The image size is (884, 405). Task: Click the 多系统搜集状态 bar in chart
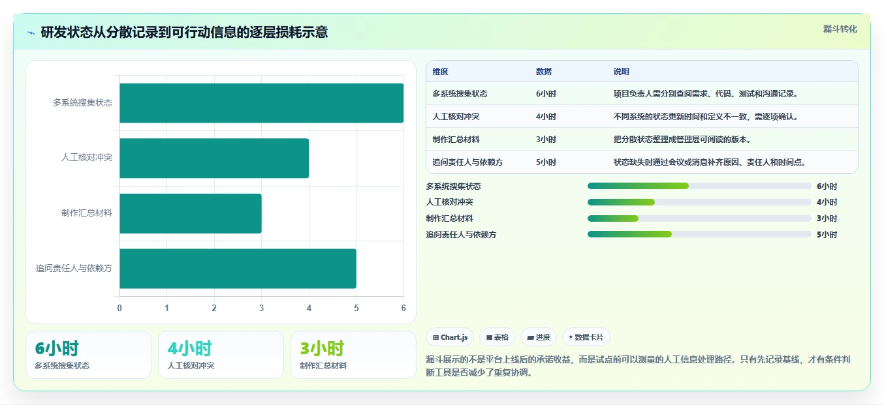point(261,103)
